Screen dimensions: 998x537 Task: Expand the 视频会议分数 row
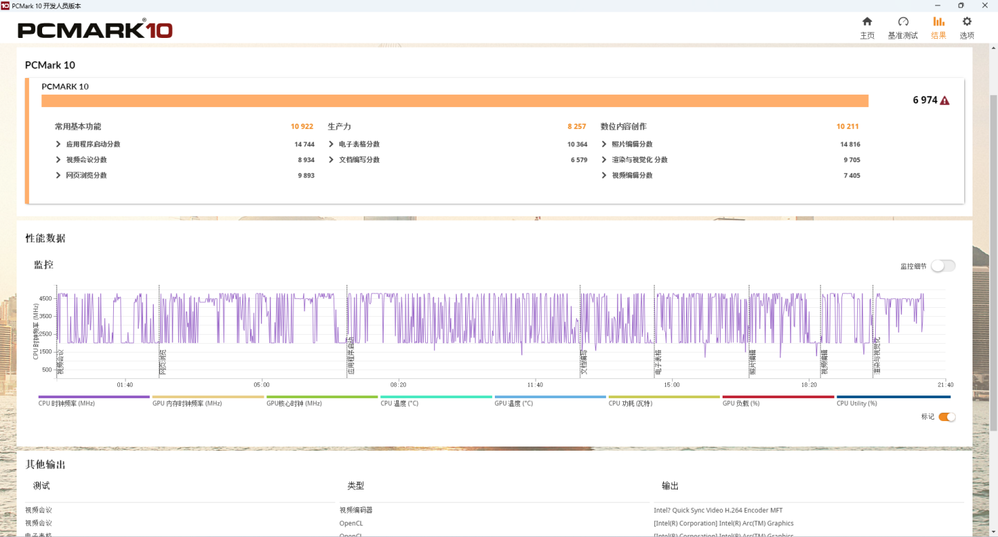(59, 160)
